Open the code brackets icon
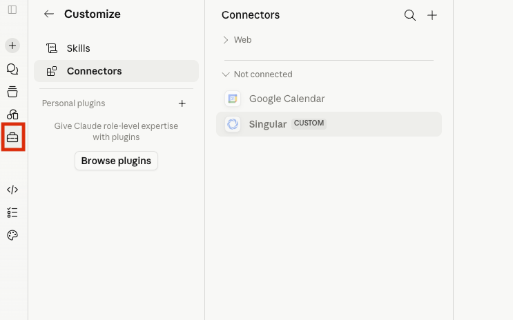The image size is (513, 320). coord(12,190)
